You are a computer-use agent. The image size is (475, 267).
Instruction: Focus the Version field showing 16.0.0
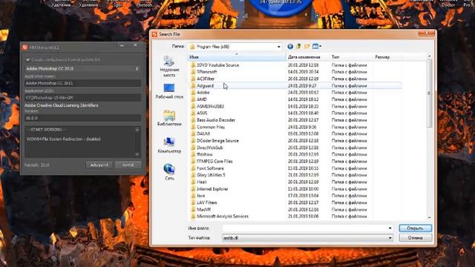coord(82,118)
